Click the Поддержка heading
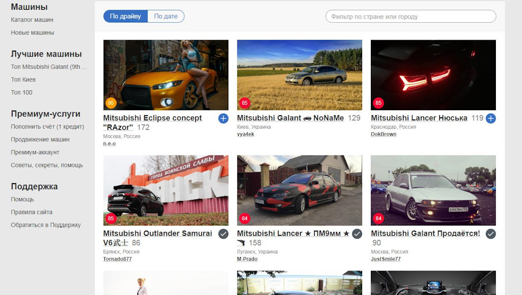Image resolution: width=522 pixels, height=295 pixels. coord(34,186)
